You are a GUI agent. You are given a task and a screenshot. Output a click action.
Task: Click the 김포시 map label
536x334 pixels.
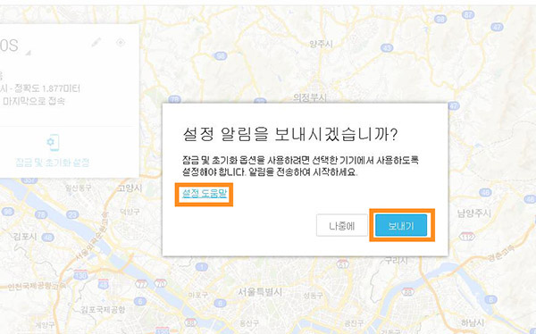pos(25,236)
